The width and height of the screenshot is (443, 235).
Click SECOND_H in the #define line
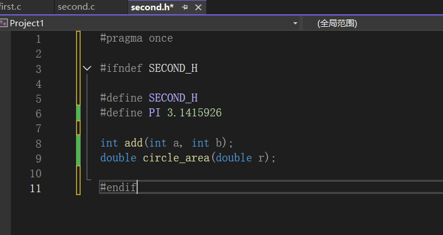coord(173,98)
